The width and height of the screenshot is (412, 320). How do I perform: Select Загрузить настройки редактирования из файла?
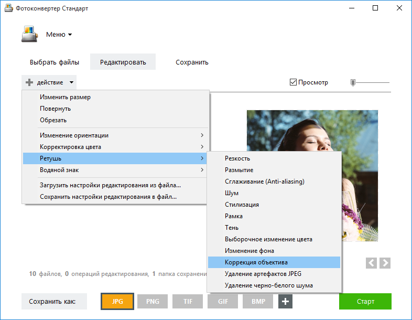[115, 185]
